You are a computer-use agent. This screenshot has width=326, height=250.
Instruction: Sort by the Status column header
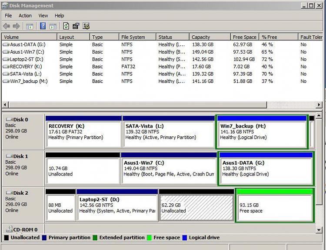(173, 37)
